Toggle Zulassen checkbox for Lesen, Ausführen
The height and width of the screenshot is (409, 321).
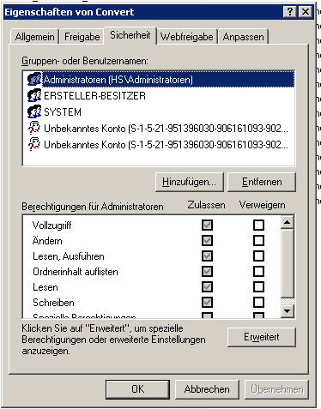tap(207, 256)
